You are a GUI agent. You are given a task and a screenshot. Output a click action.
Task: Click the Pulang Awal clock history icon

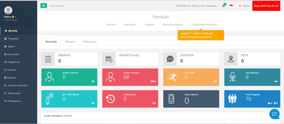(x=110, y=99)
